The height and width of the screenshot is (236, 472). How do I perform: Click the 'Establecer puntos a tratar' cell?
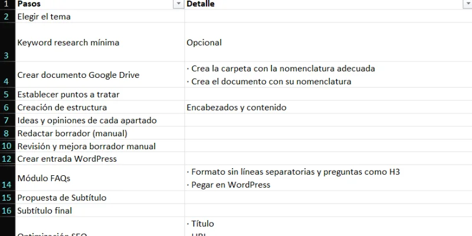coord(100,94)
